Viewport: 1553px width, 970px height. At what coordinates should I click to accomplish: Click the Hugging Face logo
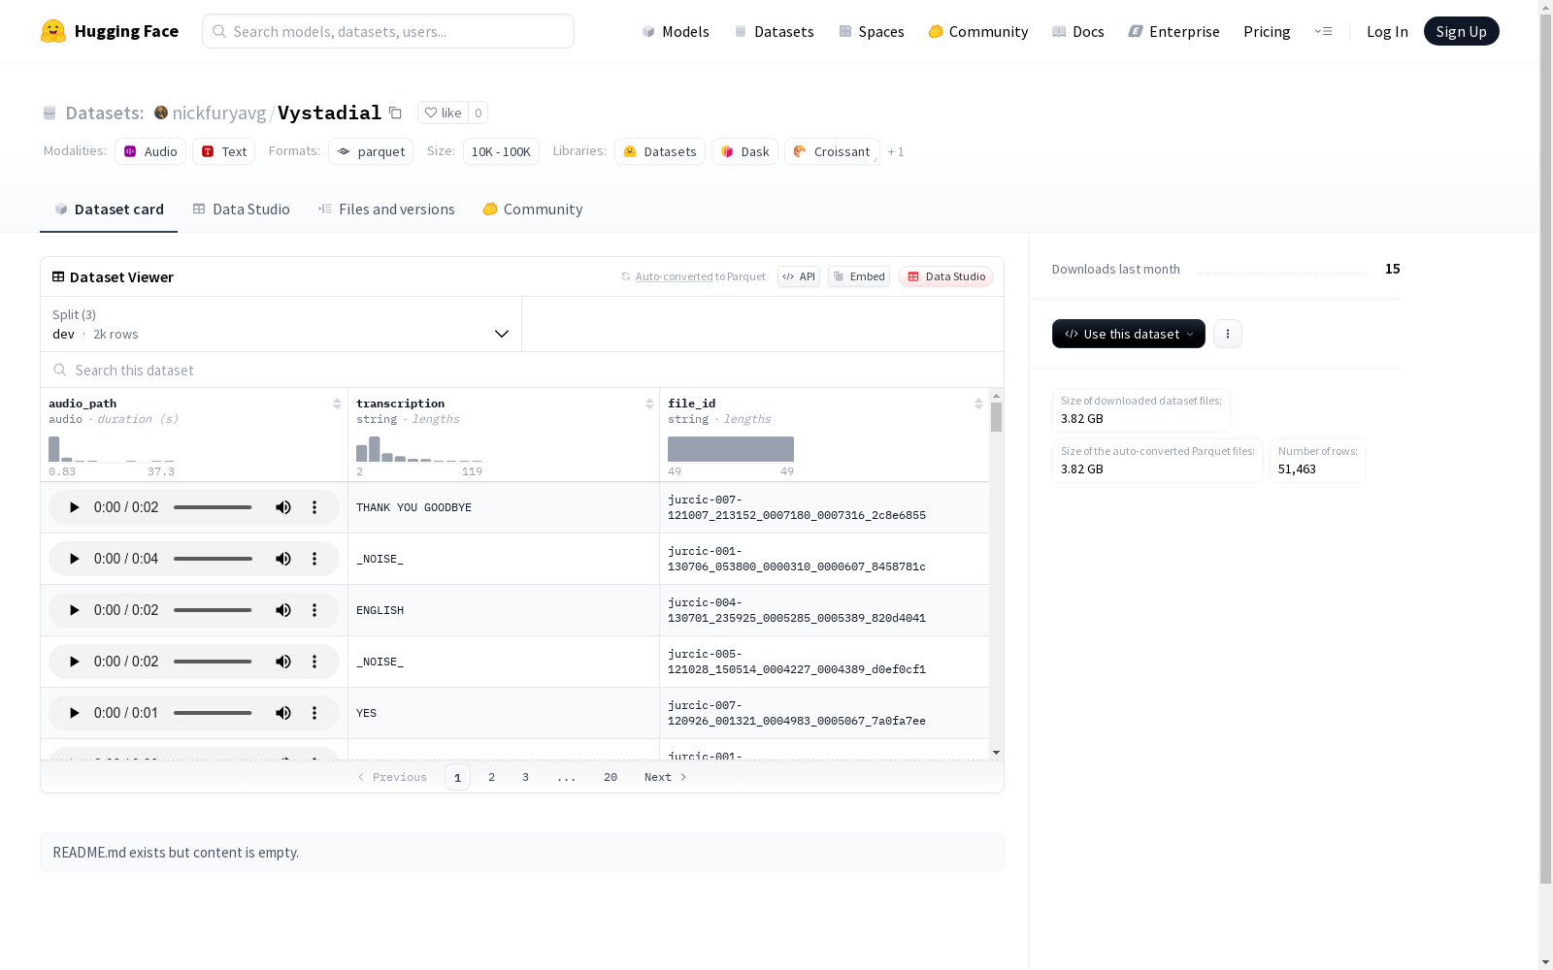click(110, 31)
